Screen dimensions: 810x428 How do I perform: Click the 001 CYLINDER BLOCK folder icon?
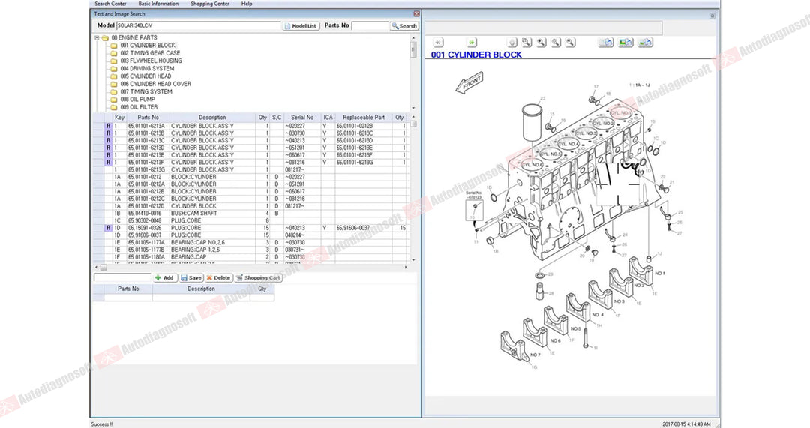tap(114, 46)
